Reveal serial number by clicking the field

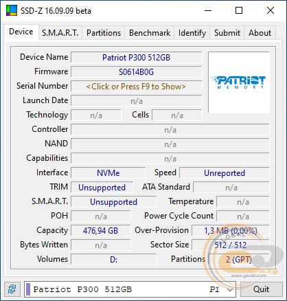[137, 87]
